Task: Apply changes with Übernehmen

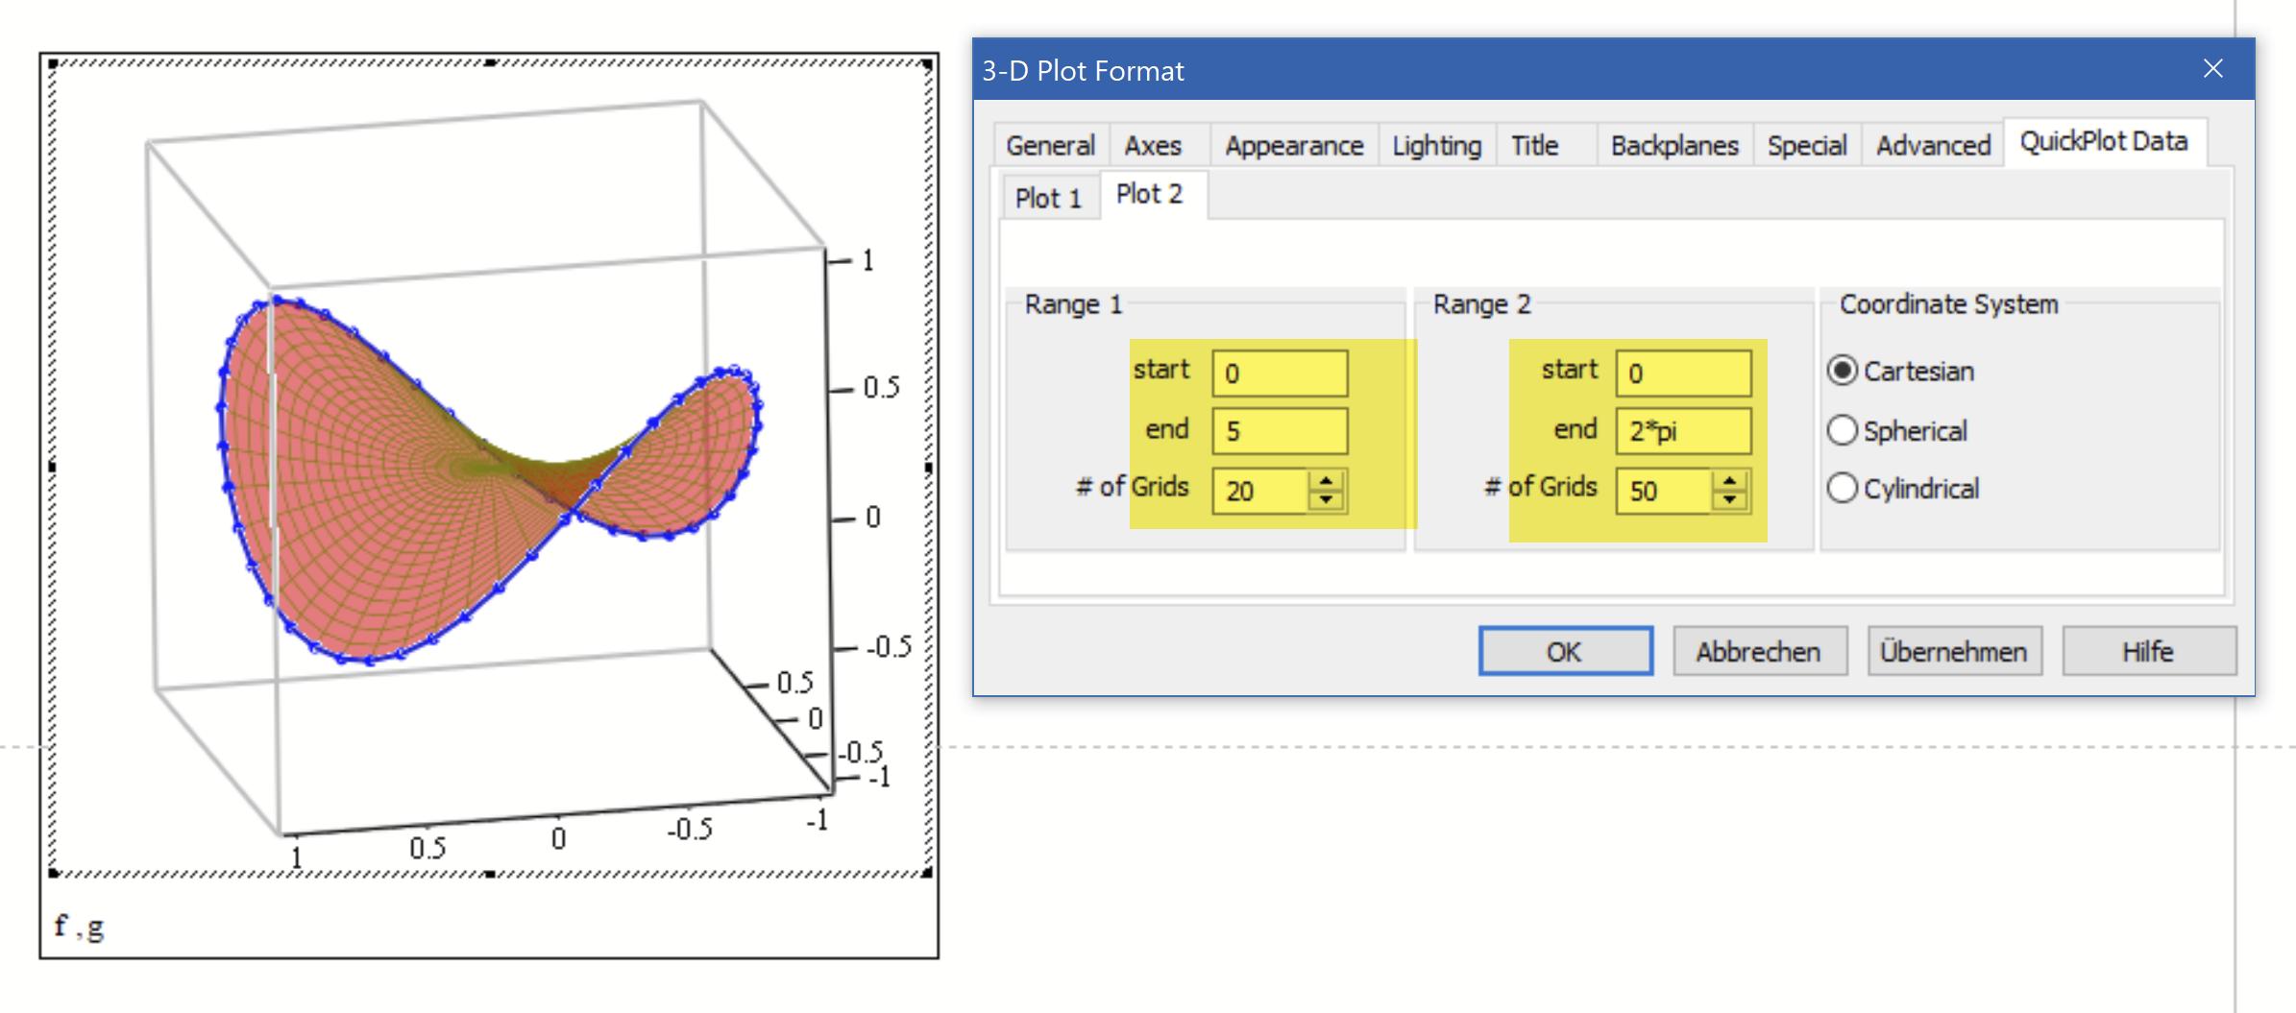Action: (1954, 650)
